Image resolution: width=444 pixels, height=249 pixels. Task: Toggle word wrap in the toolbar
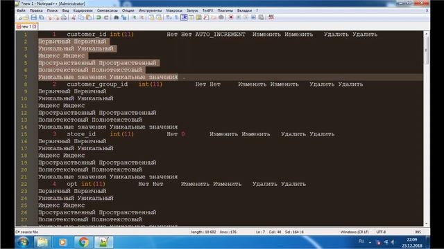click(x=169, y=17)
